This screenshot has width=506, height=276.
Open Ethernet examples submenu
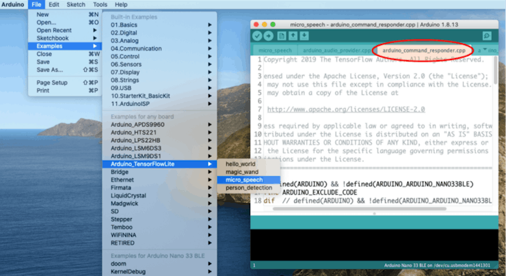pos(159,180)
